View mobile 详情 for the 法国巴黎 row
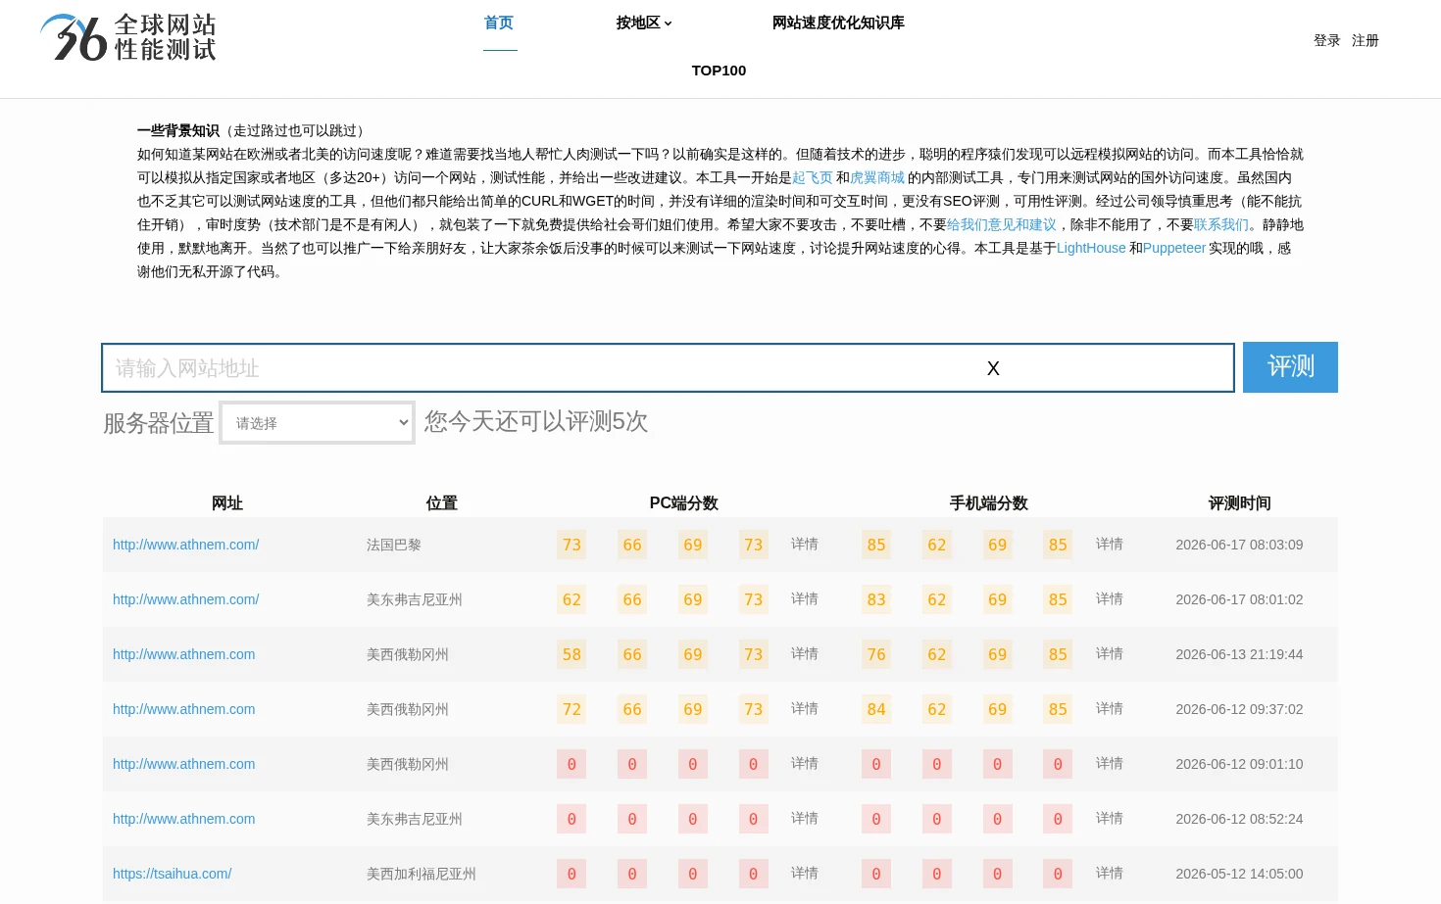This screenshot has width=1441, height=904. (1110, 544)
